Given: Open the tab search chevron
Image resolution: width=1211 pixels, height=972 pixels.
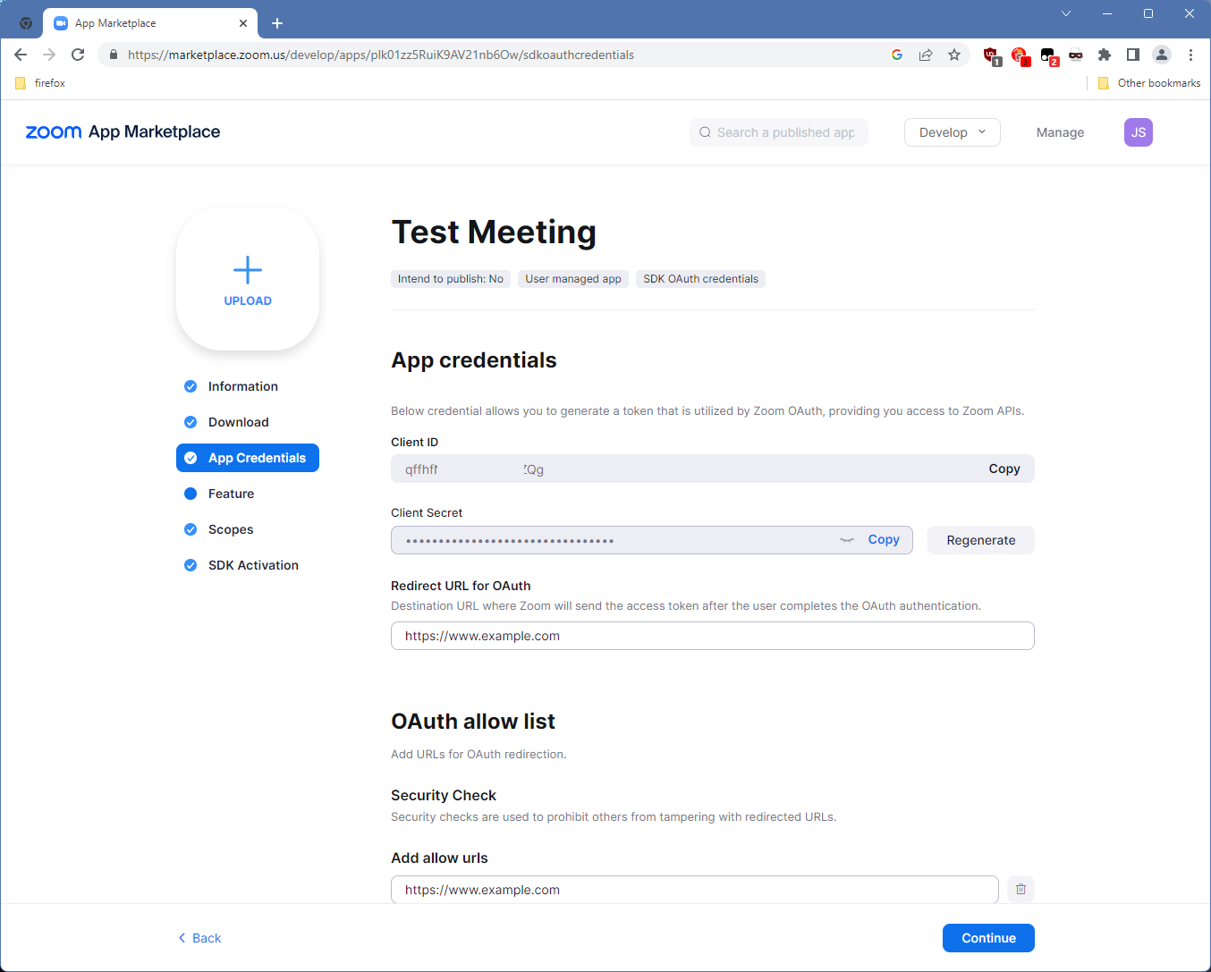Looking at the screenshot, I should tap(1066, 13).
